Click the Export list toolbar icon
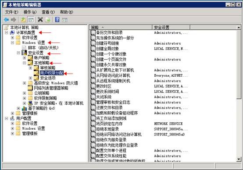Screen dimensions: 243x170 (x=48, y=20)
